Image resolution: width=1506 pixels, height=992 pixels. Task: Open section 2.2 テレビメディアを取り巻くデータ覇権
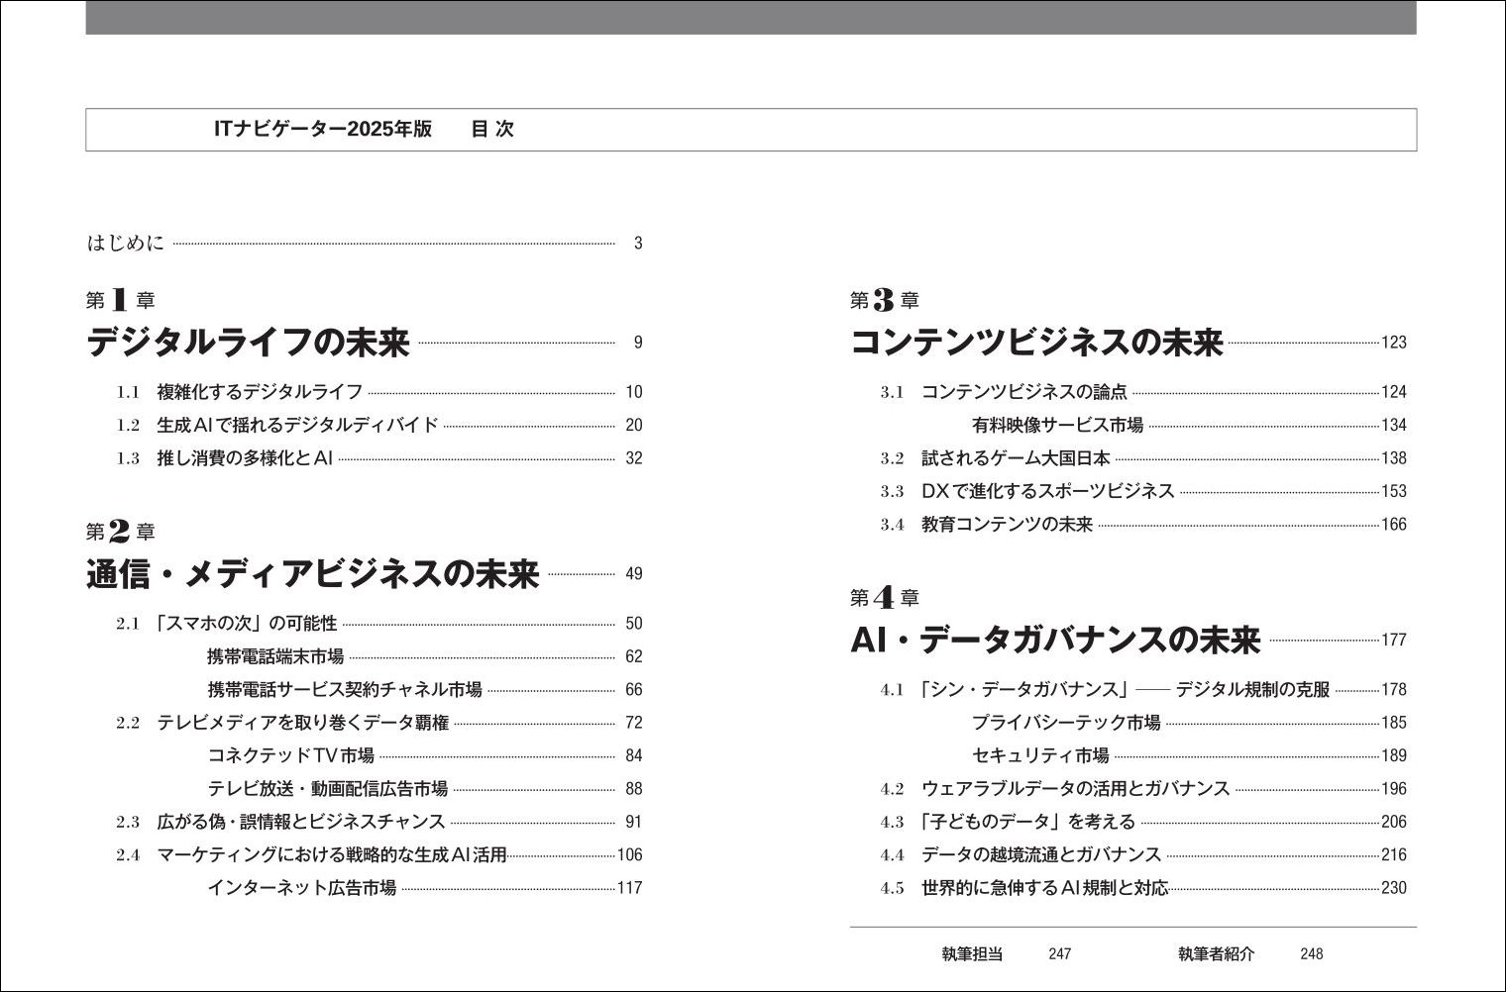pyautogui.click(x=302, y=723)
